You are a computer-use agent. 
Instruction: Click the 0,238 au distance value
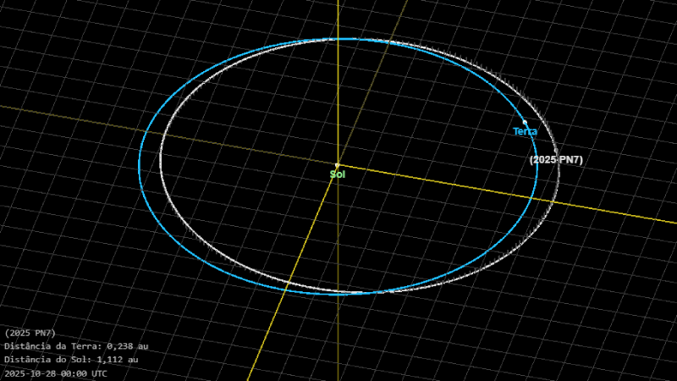pos(130,346)
